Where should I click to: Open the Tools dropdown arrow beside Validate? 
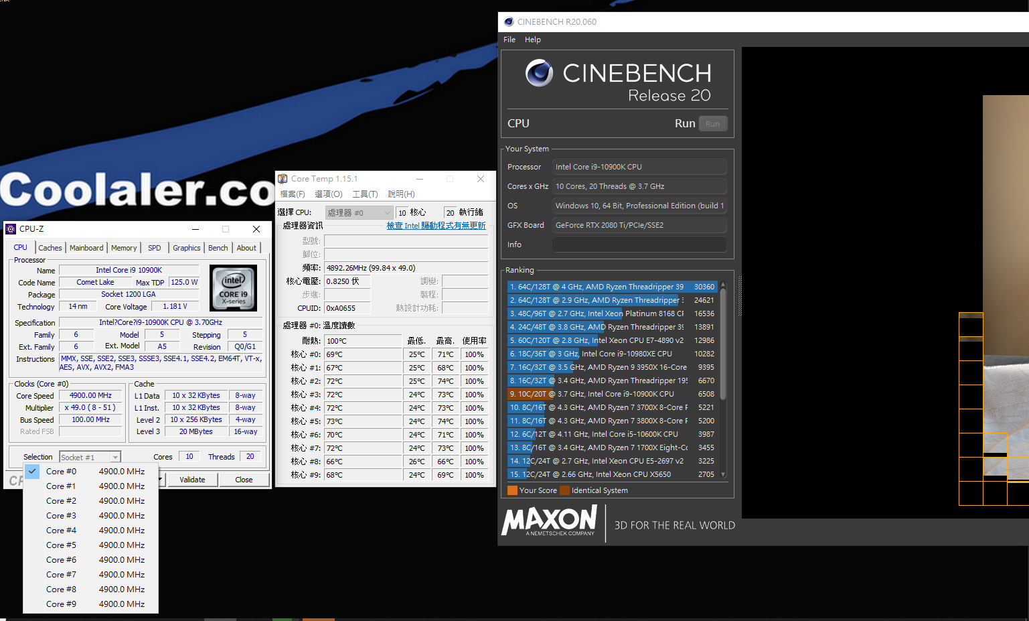pyautogui.click(x=161, y=480)
